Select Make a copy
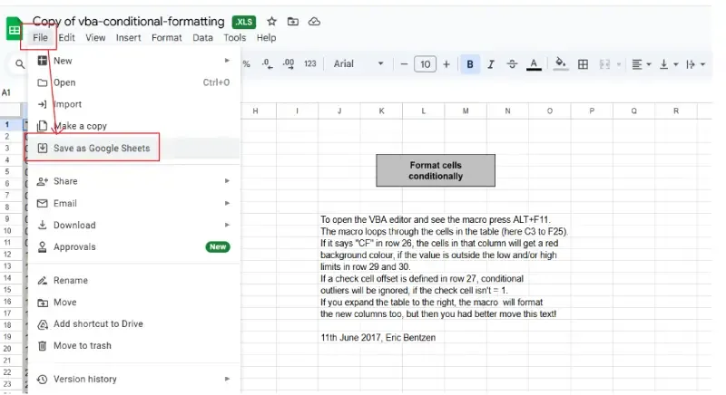 [x=133, y=126]
